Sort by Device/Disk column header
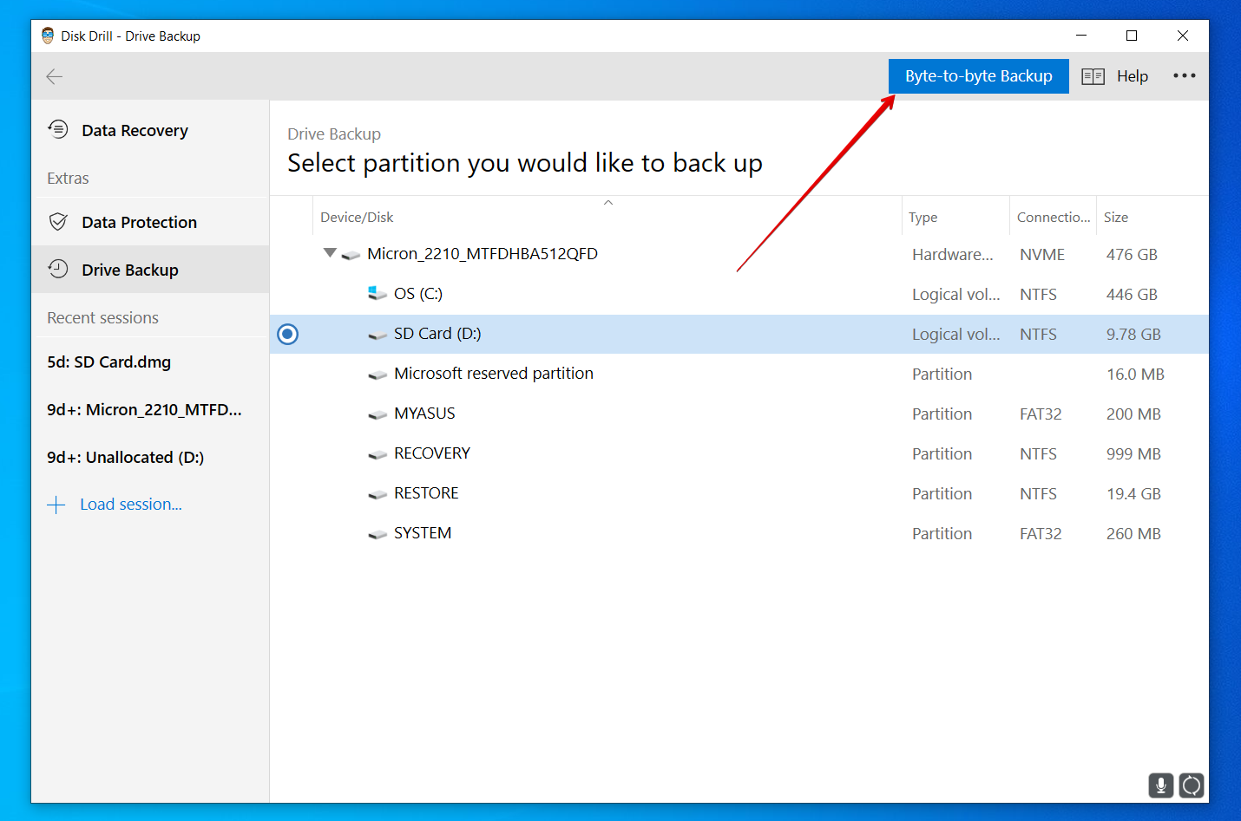Image resolution: width=1241 pixels, height=821 pixels. pos(357,218)
